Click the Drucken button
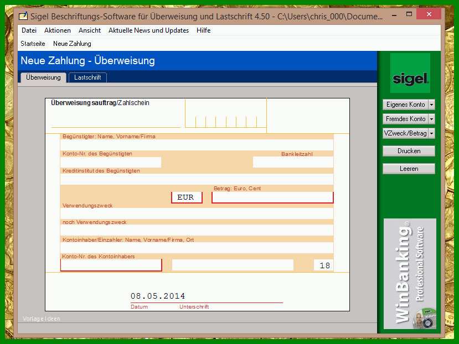This screenshot has width=459, height=344. click(x=409, y=151)
